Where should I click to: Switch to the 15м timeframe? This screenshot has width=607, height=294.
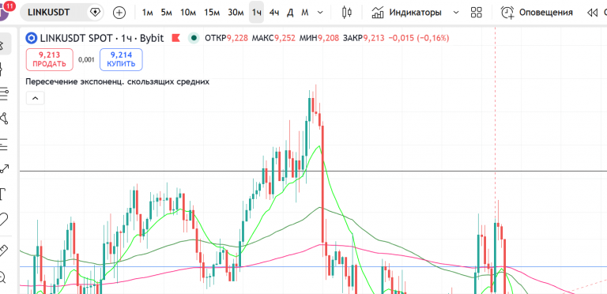point(212,13)
